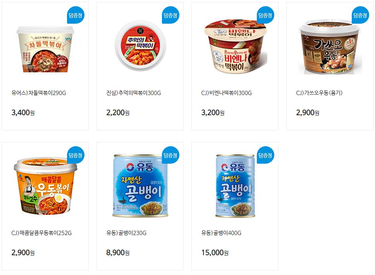Select the small 유동 골뱅이 230G can image
Image resolution: width=375 pixels, height=275 pixels.
140,186
